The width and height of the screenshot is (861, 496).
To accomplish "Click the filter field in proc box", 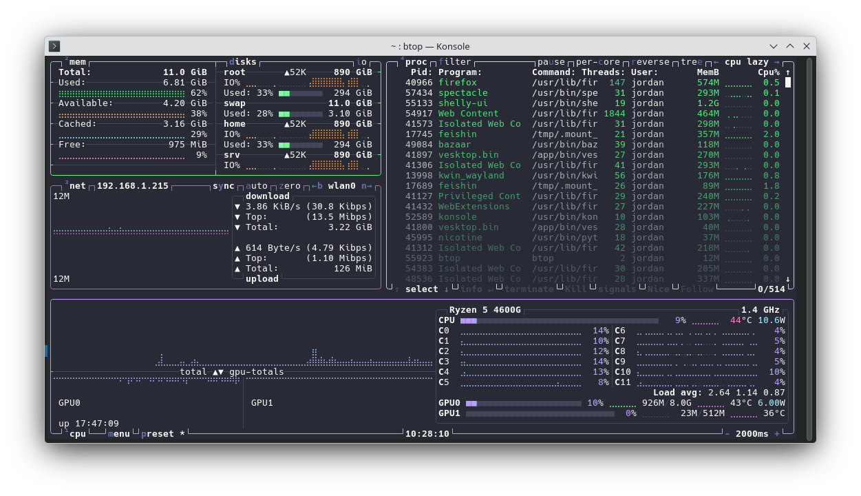I will pos(455,62).
